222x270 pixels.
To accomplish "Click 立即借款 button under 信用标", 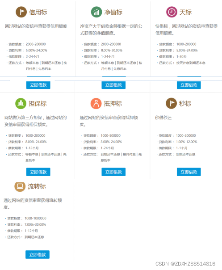I will pos(38,85).
